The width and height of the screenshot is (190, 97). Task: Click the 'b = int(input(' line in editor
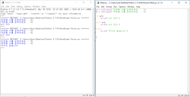(121, 12)
